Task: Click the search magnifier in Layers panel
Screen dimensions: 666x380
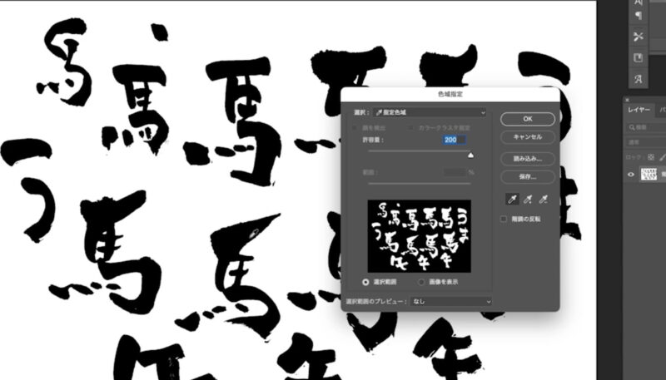Action: point(633,127)
